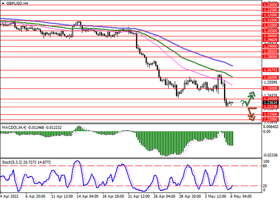
Task: Click the 21 Apr 12:00 time label
Action: (139, 196)
